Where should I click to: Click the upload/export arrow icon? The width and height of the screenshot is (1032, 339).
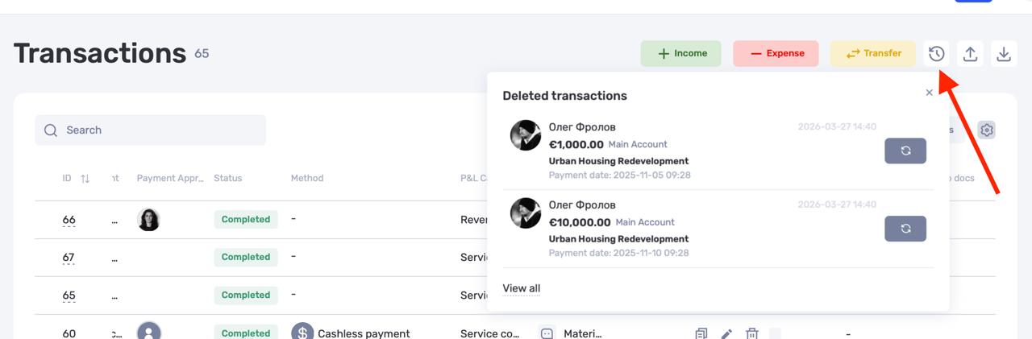coord(970,54)
